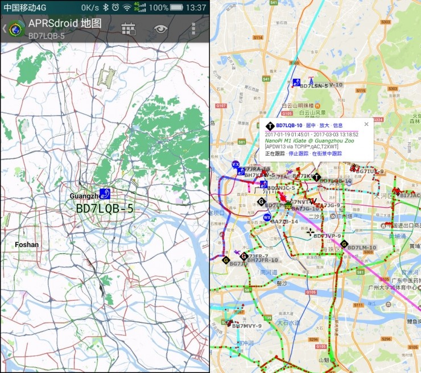Viewport: 421px width, 373px height.
Task: Tap the 白云山明珠楼 place label on right map
Action: 298,106
